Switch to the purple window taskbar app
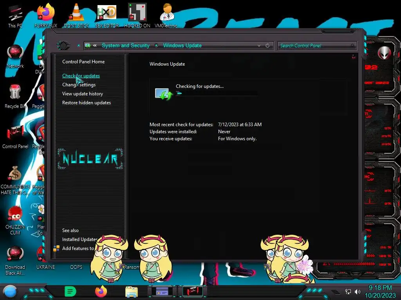The width and height of the screenshot is (401, 300). (x=162, y=291)
